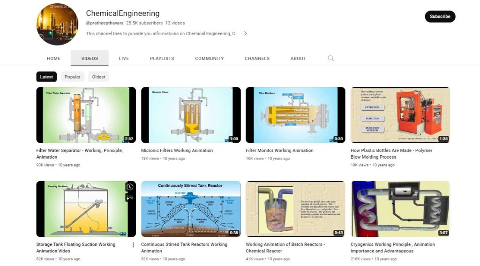This screenshot has height=266, width=480.
Task: Open title 'Micronic Filters Working Animation'
Action: tap(177, 151)
